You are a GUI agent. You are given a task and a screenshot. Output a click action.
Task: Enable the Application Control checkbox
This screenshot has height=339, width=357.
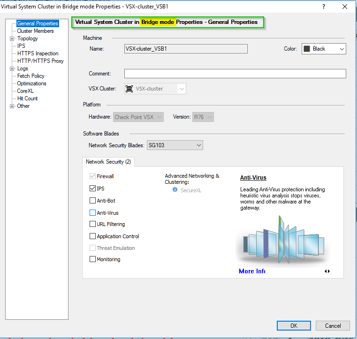(x=92, y=236)
